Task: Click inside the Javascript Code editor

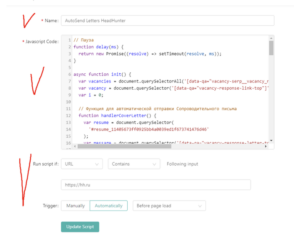Action: pyautogui.click(x=168, y=92)
